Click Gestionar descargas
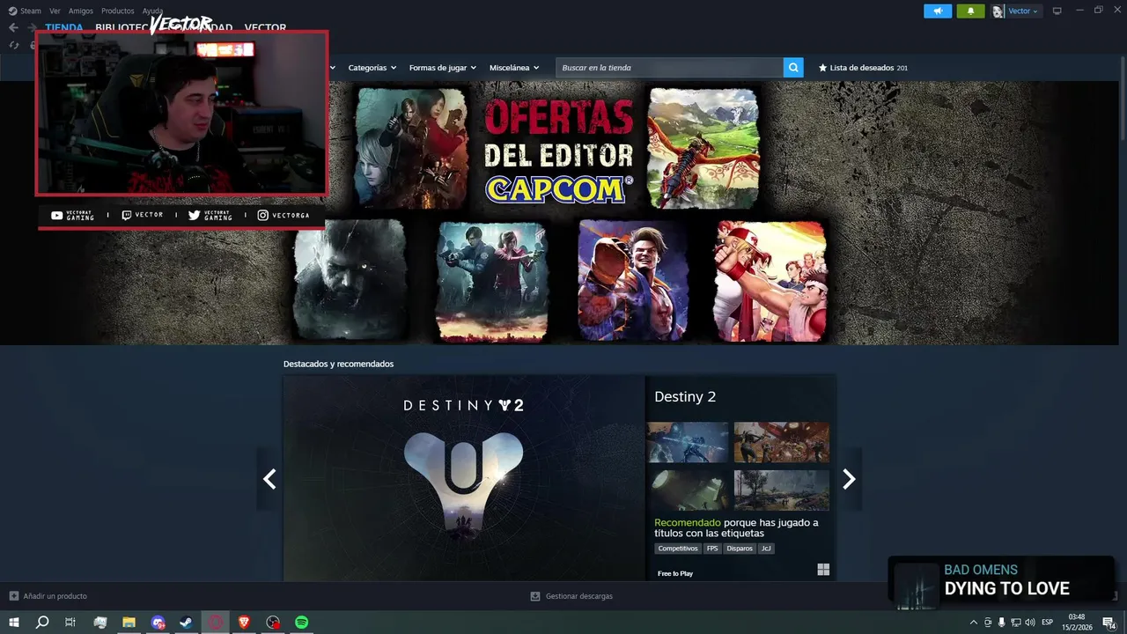Image resolution: width=1127 pixels, height=634 pixels. (579, 596)
